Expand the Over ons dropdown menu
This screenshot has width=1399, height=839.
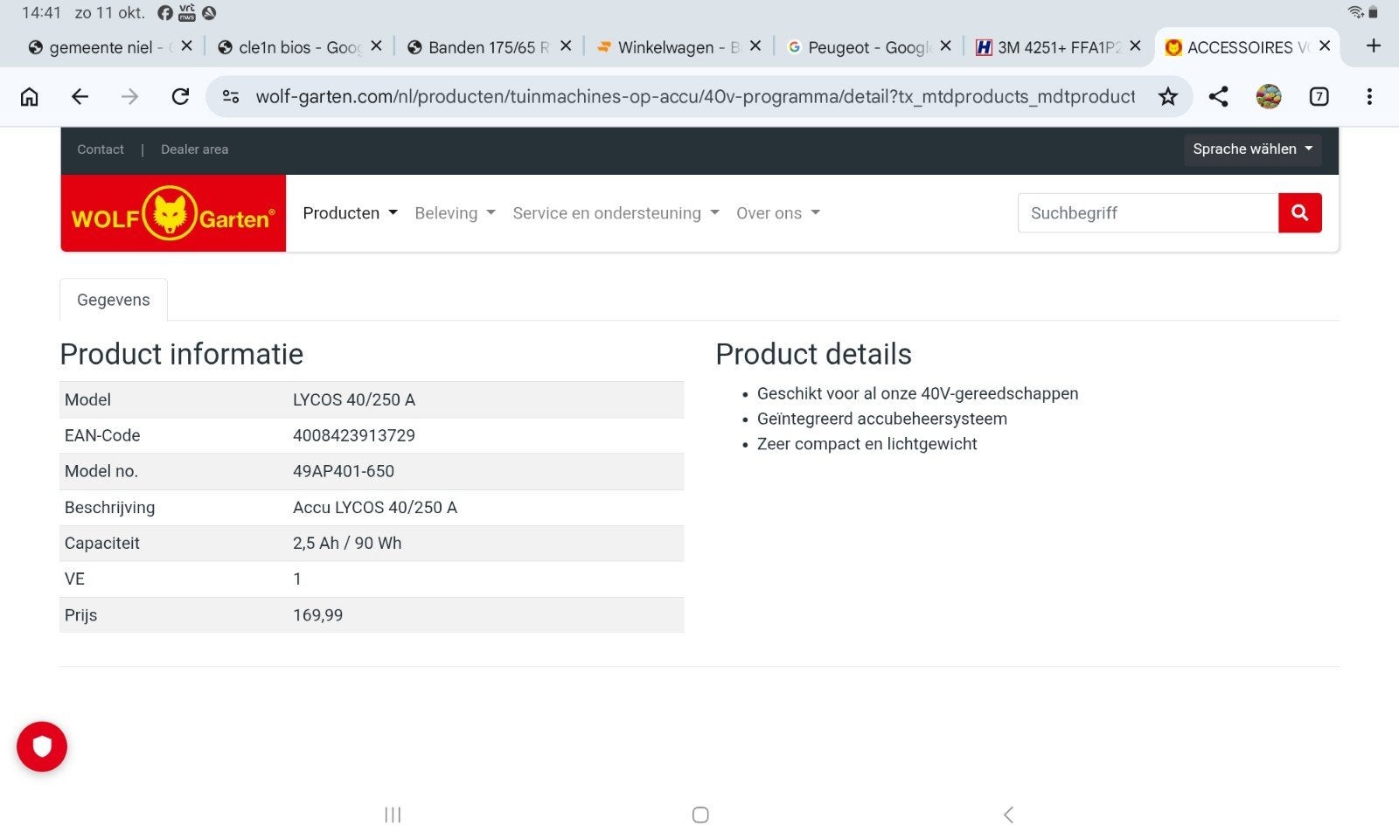778,213
